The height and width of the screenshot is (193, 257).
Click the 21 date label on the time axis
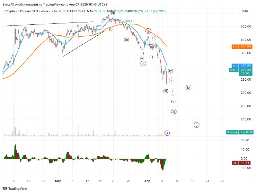click(x=208, y=181)
